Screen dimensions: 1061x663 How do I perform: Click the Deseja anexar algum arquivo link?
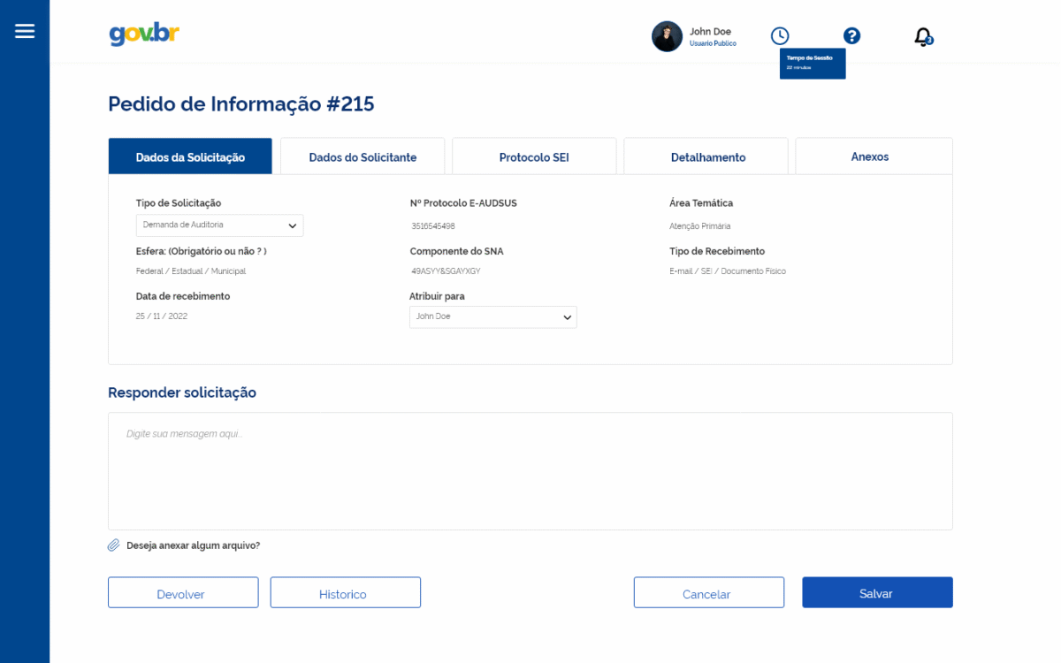pos(193,545)
